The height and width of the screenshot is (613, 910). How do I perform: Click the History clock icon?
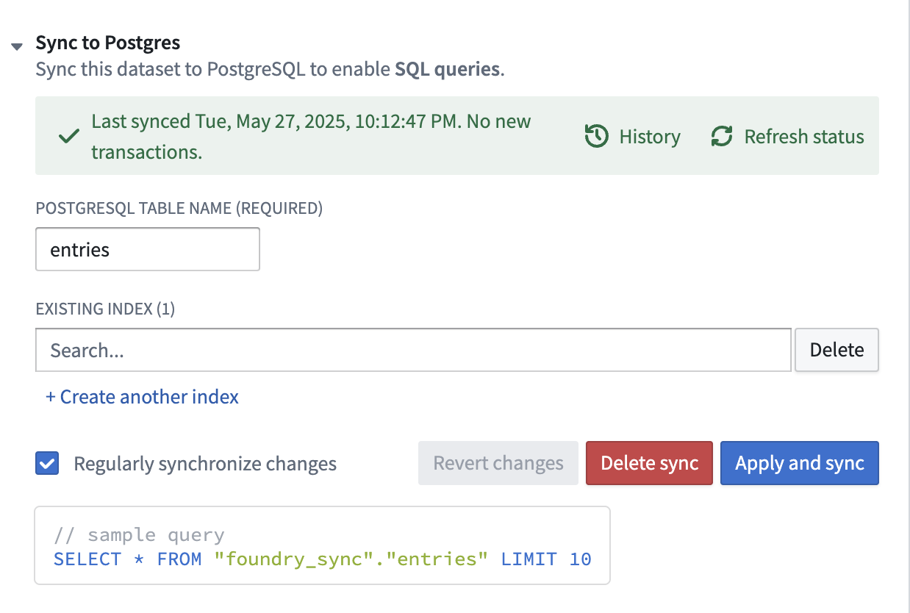[596, 136]
